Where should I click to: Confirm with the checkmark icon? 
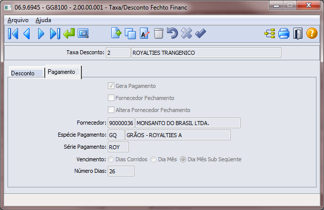point(201,34)
